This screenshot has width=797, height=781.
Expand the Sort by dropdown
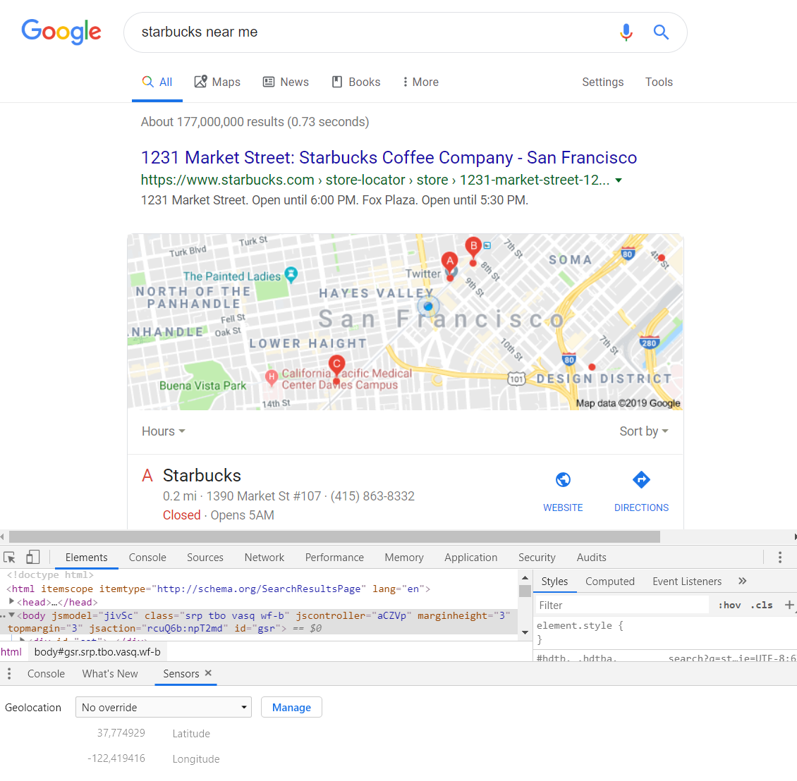643,431
